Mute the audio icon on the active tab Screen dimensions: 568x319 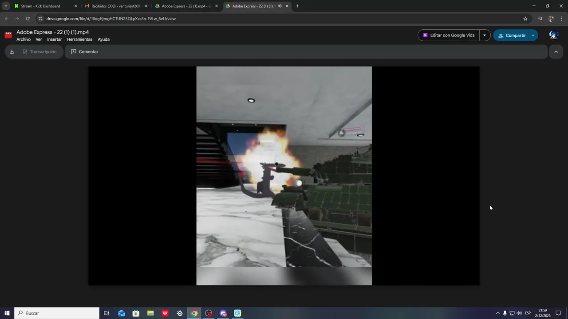click(280, 6)
